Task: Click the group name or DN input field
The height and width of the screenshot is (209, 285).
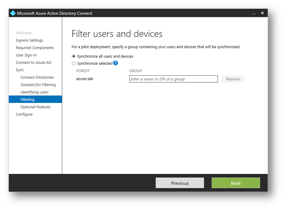Action: 173,79
